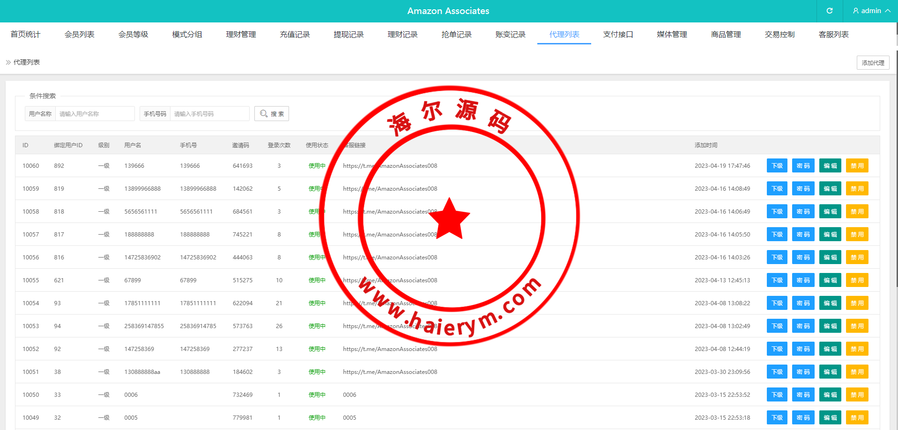The image size is (898, 430).
Task: Open the 首页统计 tab
Action: click(x=25, y=34)
